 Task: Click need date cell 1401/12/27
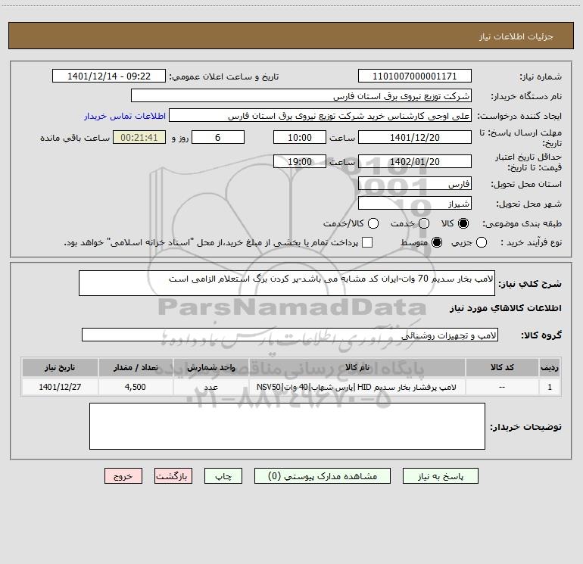60,387
